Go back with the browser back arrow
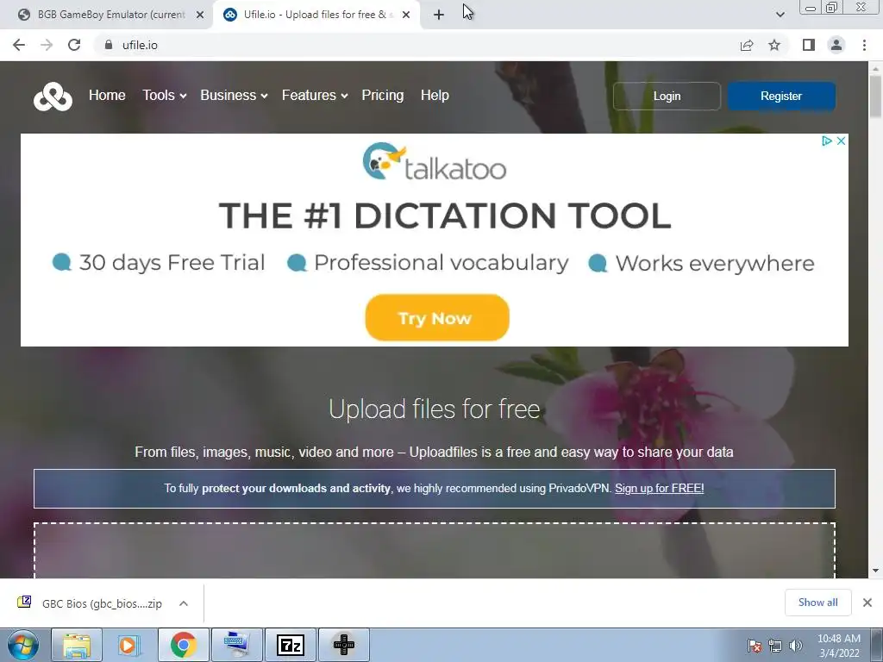 pyautogui.click(x=19, y=45)
